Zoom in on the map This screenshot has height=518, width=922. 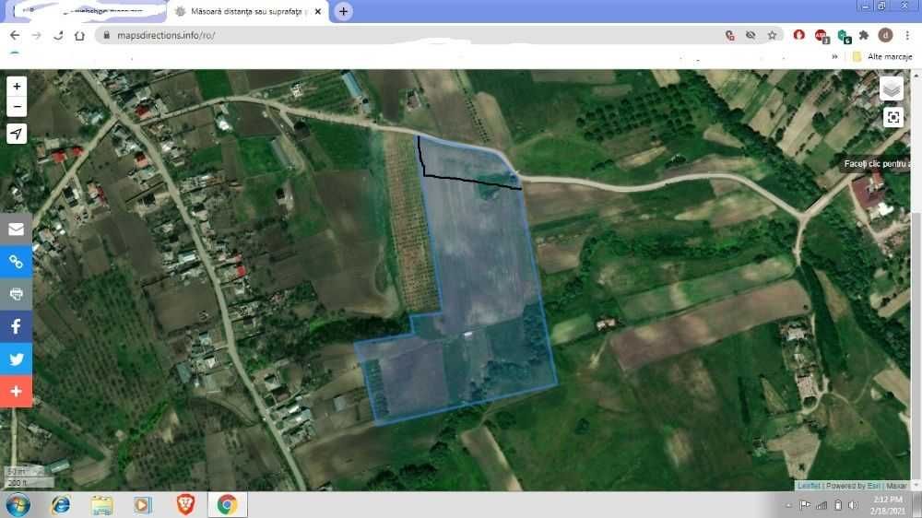[17, 87]
